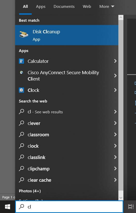Click the 'Photos (4+)' section header
Image resolution: width=136 pixels, height=213 pixels.
pos(30,191)
